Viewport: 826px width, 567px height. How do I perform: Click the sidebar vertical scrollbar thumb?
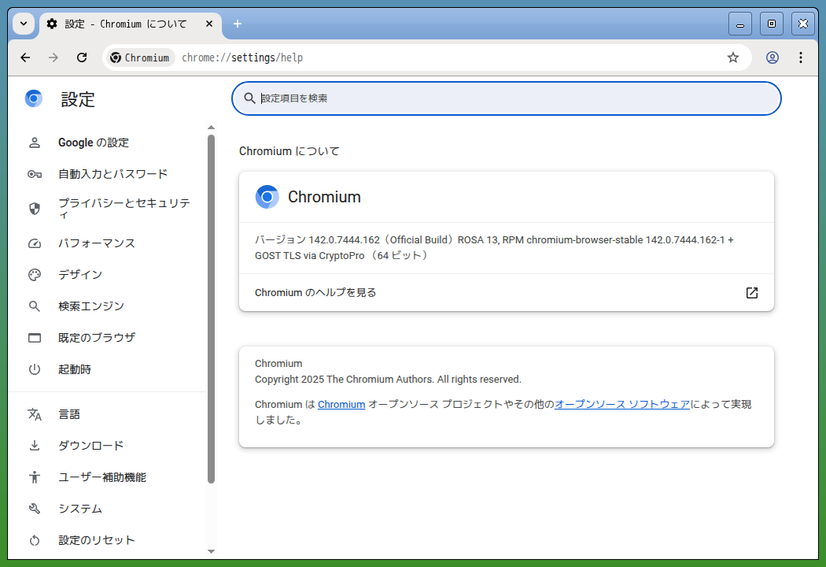tap(212, 309)
